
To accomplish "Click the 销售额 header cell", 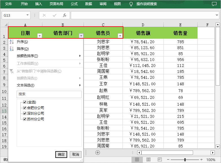I will [x=143, y=33].
